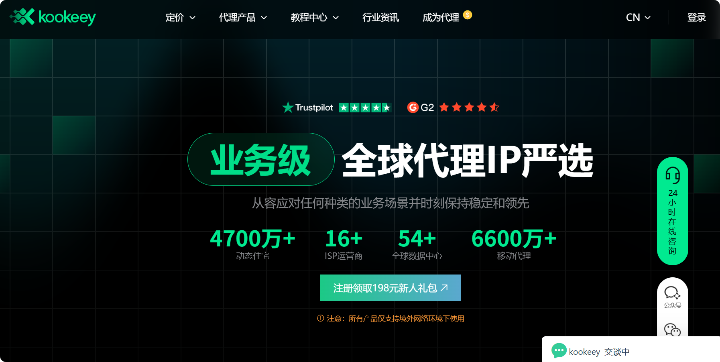The image size is (720, 362).
Task: Open 24小时在线咨询 headset widget
Action: pos(672,210)
